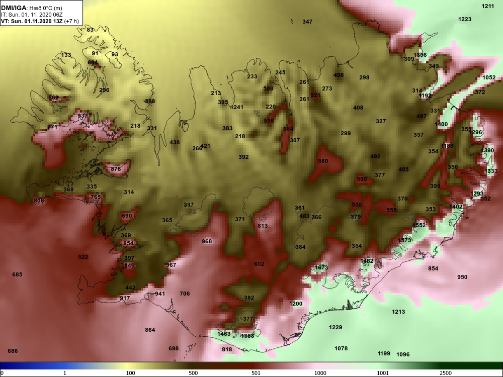Image resolution: width=503 pixels, height=377 pixels.
Task: Select the map value 917
Action: point(125,298)
